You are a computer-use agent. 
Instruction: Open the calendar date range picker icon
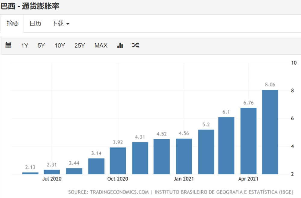click(x=8, y=45)
